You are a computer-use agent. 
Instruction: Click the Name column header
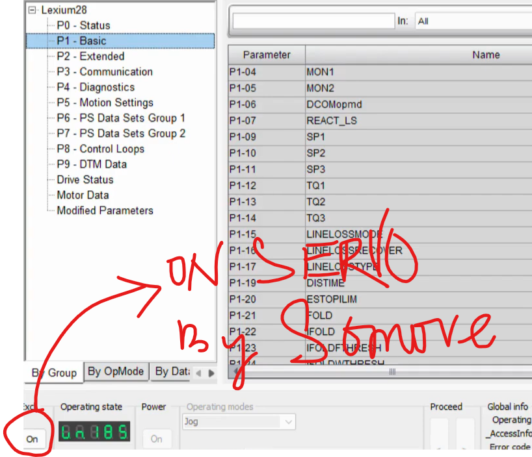tap(485, 55)
